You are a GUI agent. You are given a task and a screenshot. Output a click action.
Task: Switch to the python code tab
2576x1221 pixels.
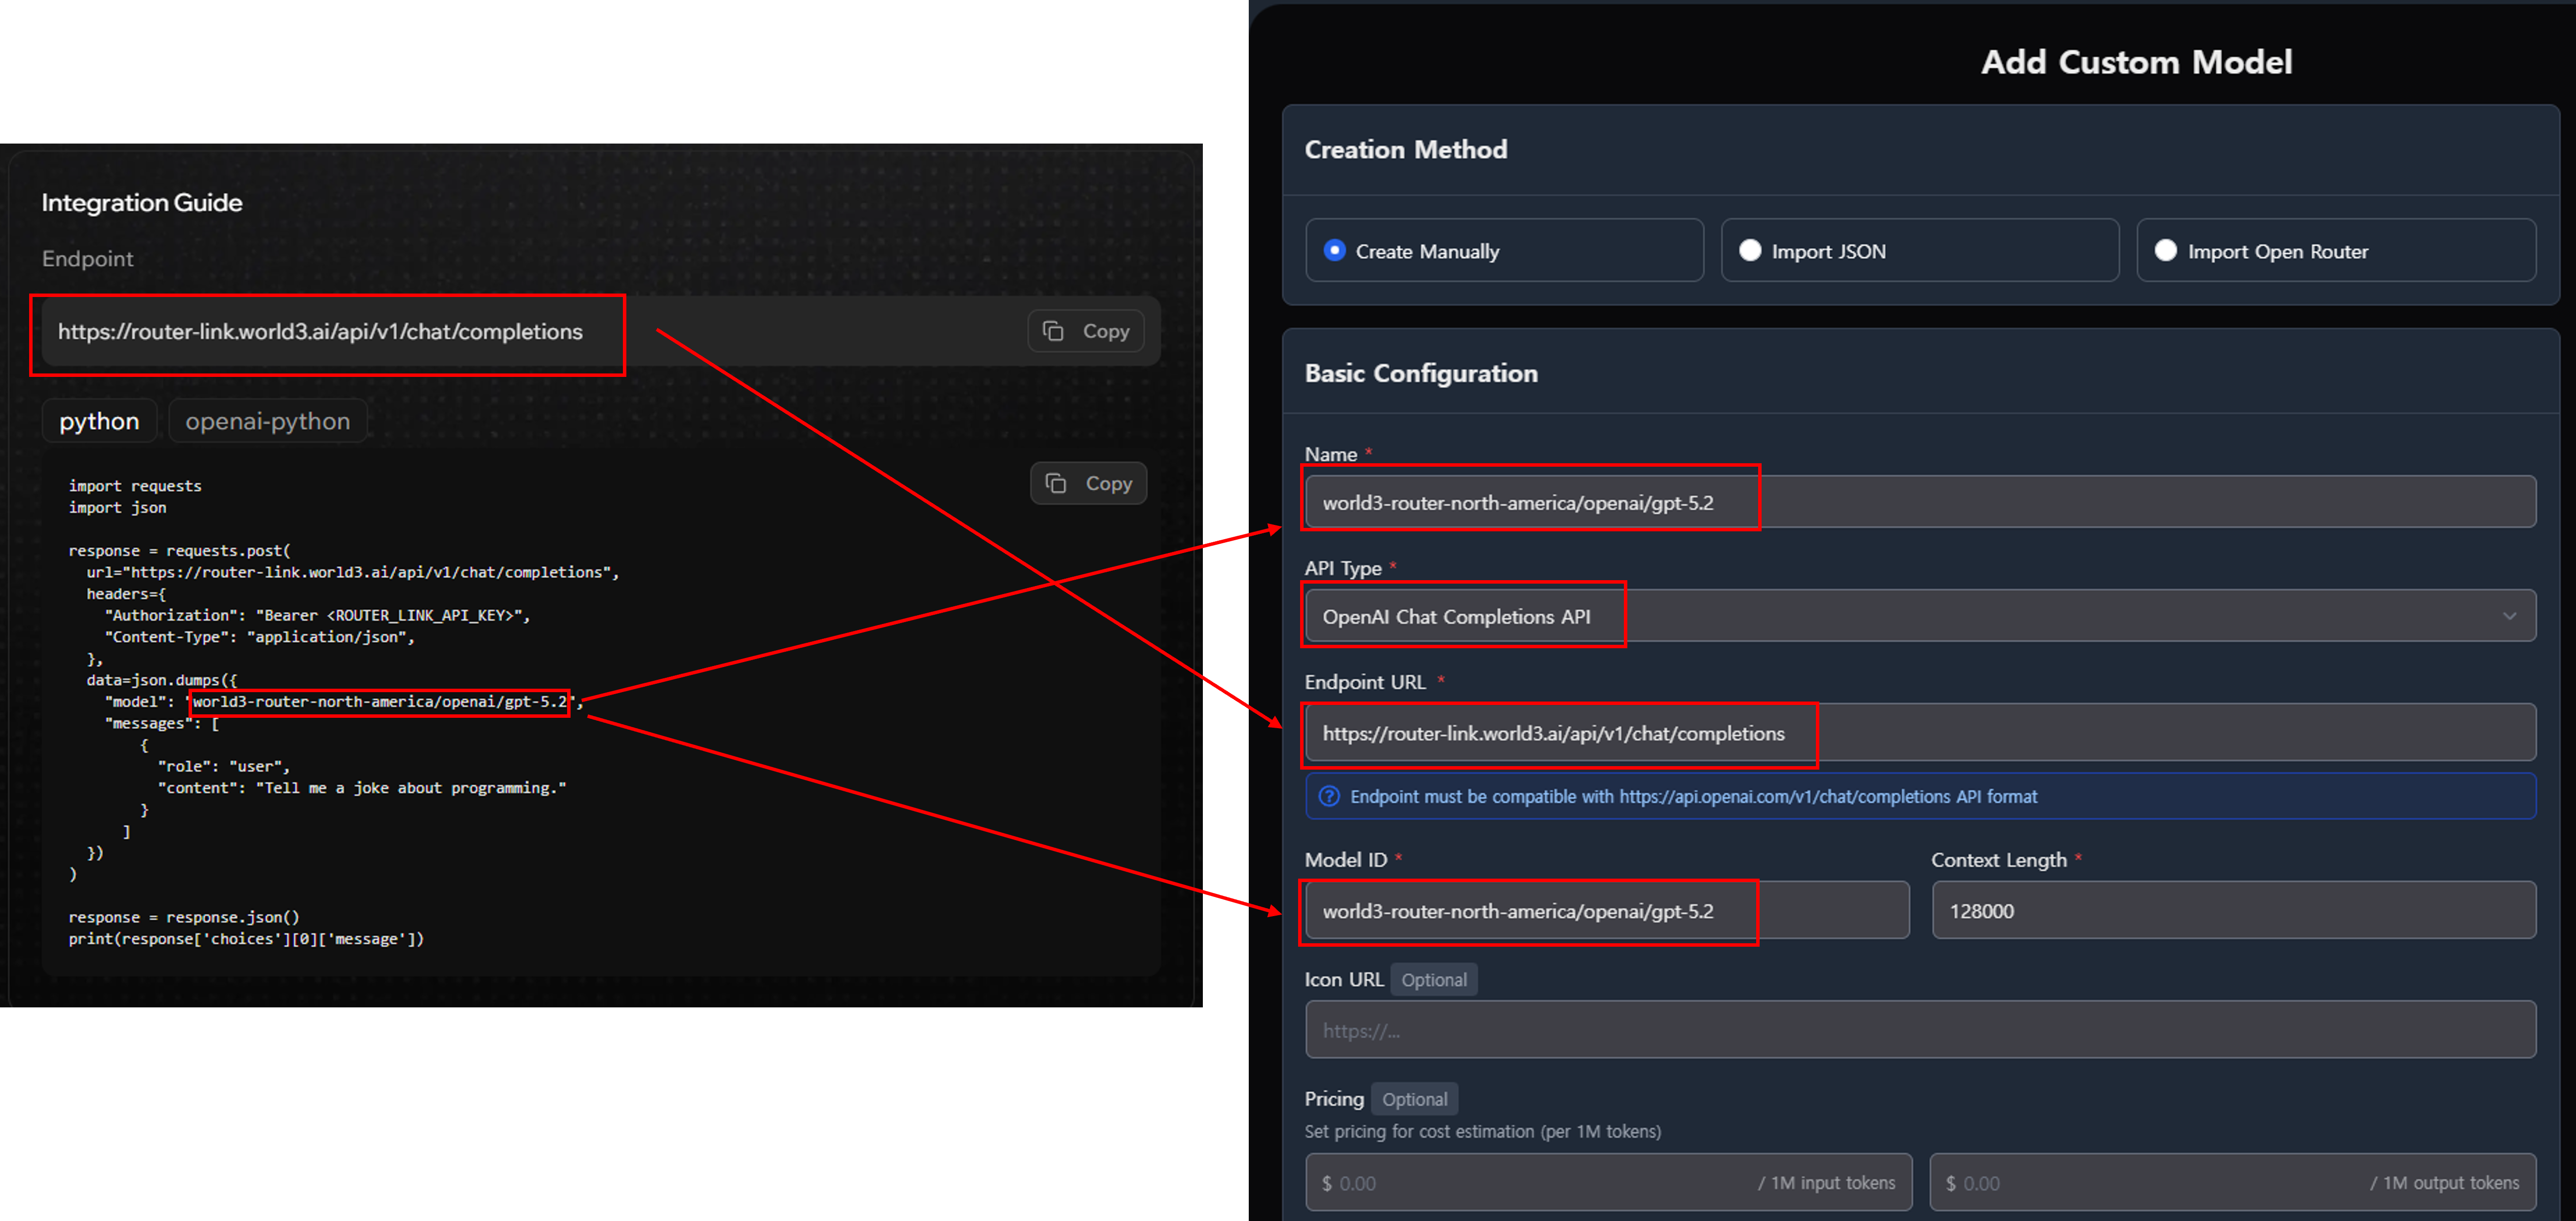pyautogui.click(x=99, y=421)
